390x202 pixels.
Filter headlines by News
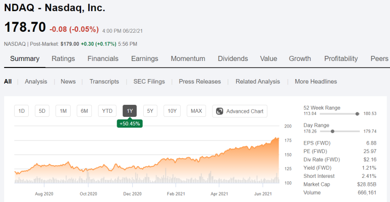pos(68,81)
